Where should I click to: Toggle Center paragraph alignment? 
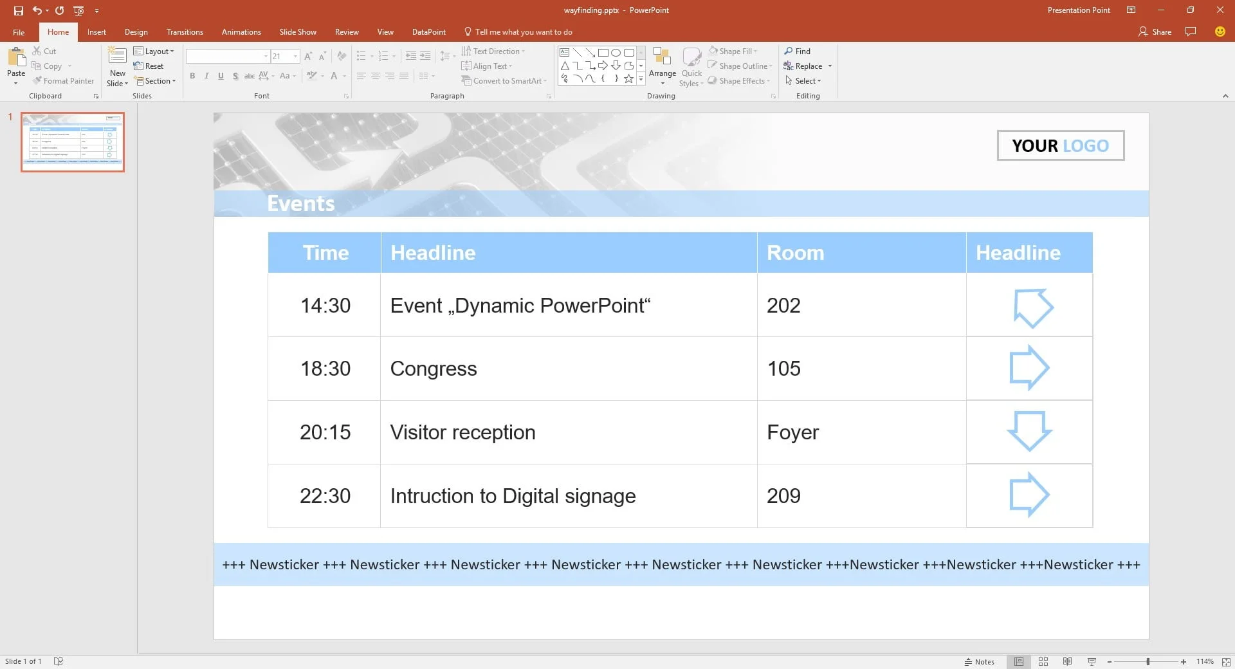pyautogui.click(x=376, y=76)
